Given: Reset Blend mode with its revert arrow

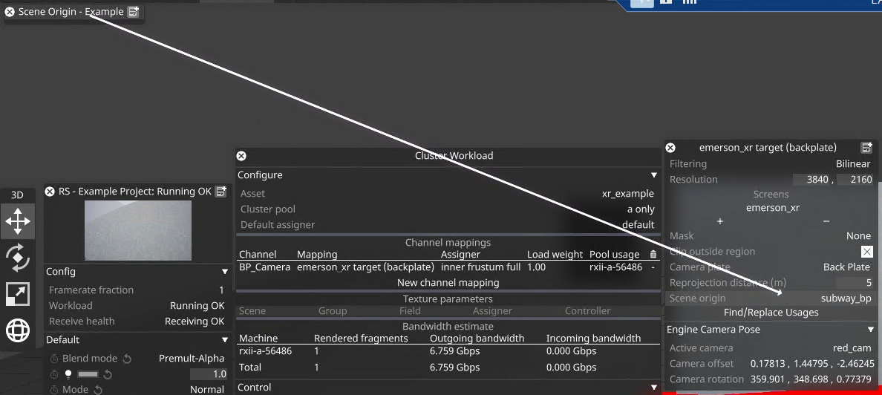Looking at the screenshot, I should [x=127, y=359].
